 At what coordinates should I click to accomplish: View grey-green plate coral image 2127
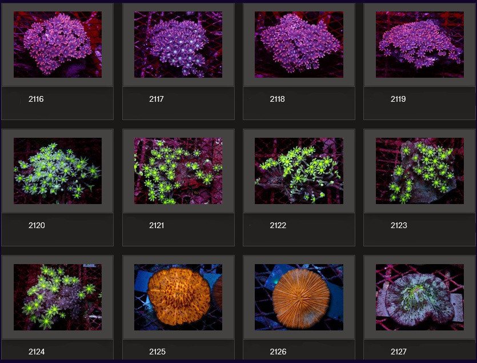click(x=420, y=297)
